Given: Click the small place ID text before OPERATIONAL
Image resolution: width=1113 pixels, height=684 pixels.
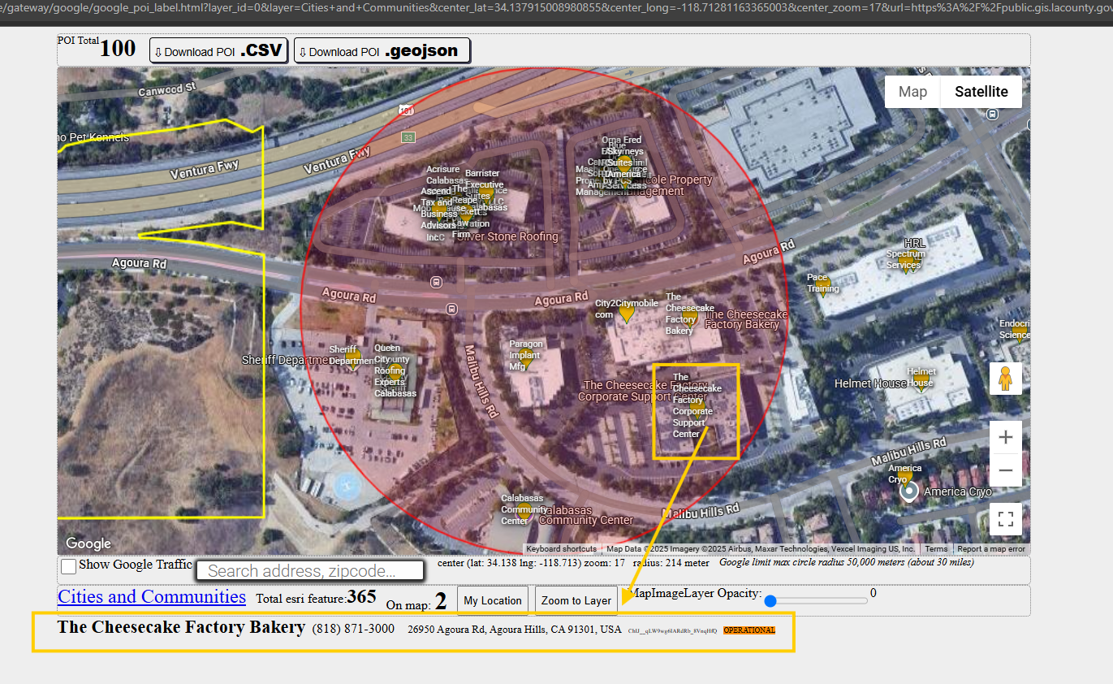Looking at the screenshot, I should point(673,630).
